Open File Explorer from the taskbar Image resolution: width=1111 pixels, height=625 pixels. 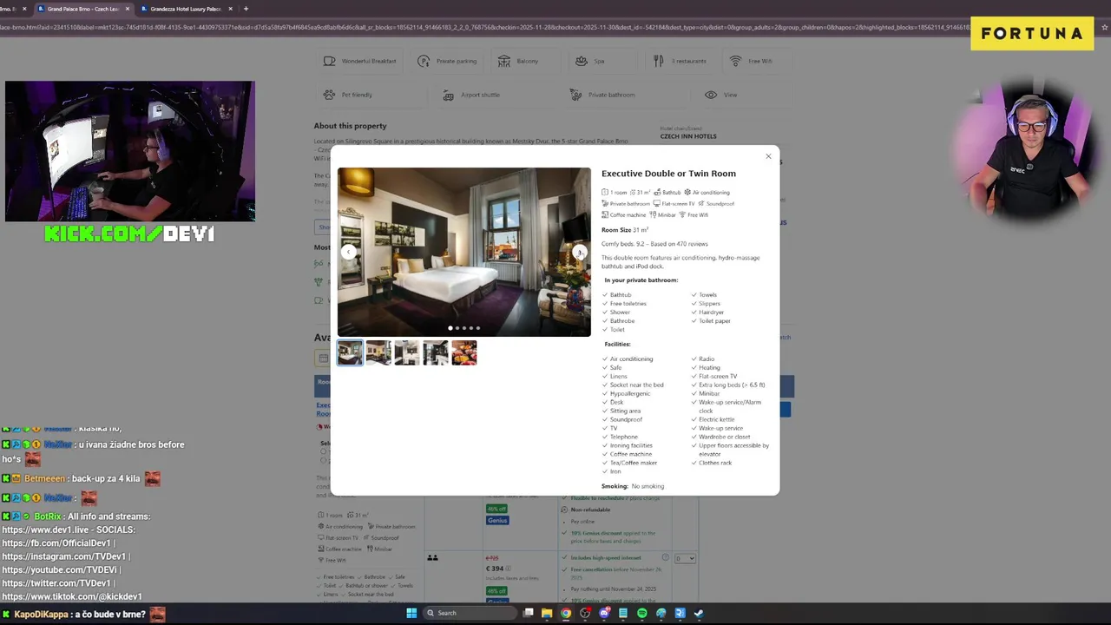(547, 613)
